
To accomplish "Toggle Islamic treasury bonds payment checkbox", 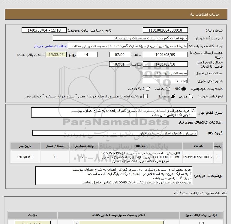I will pos(145,96).
